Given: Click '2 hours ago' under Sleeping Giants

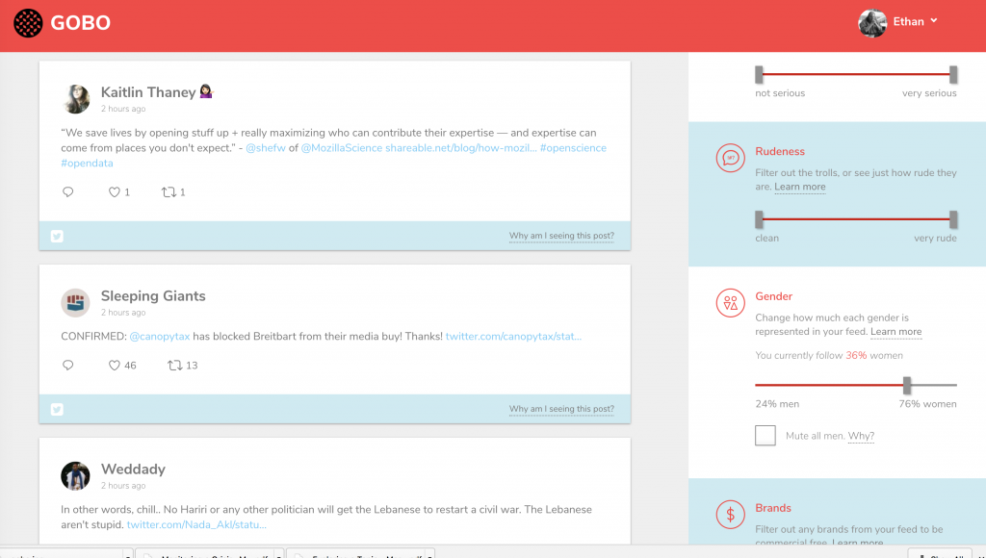Looking at the screenshot, I should (x=123, y=313).
